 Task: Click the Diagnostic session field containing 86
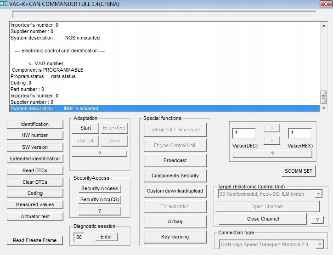coord(79,237)
